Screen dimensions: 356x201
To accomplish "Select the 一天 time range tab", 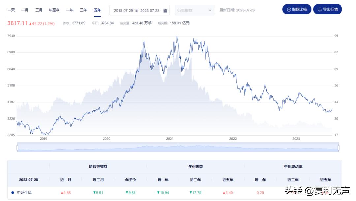I will (x=11, y=10).
